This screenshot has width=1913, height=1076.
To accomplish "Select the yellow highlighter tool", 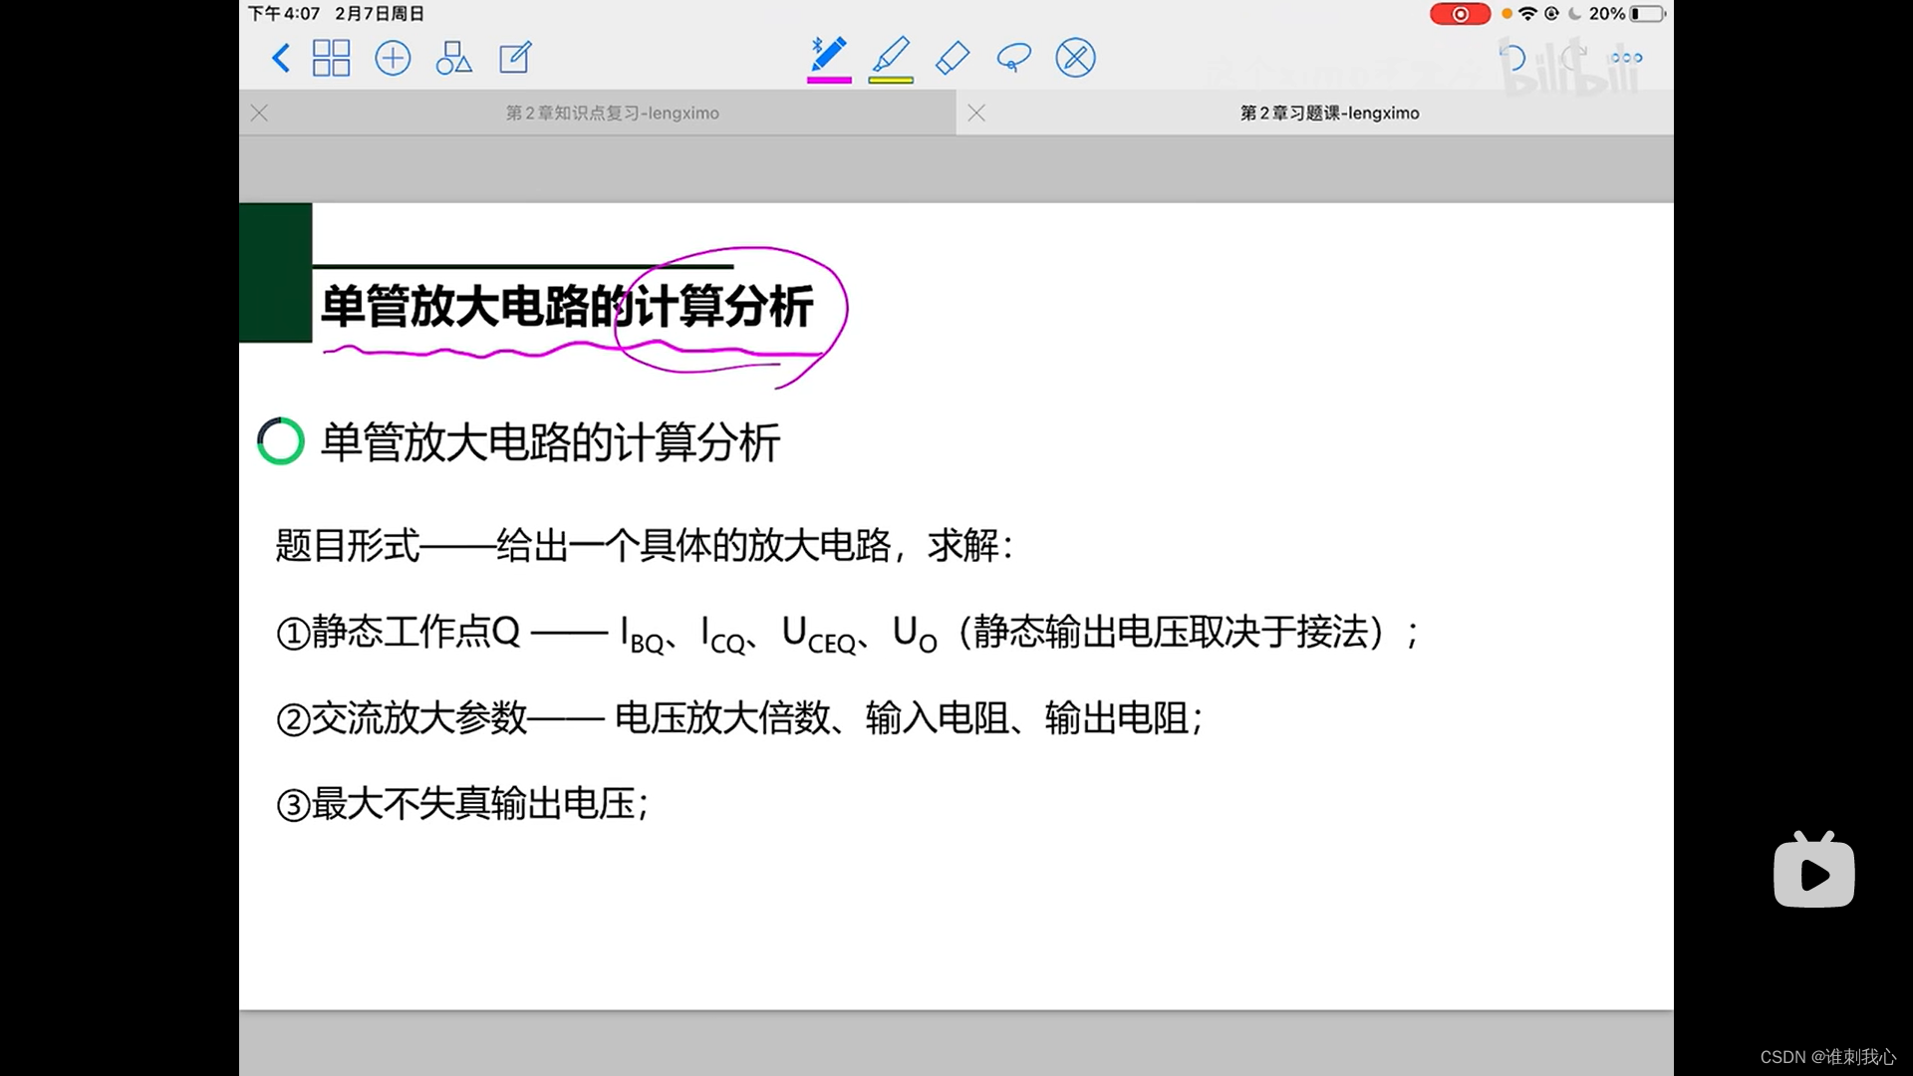I will [891, 55].
